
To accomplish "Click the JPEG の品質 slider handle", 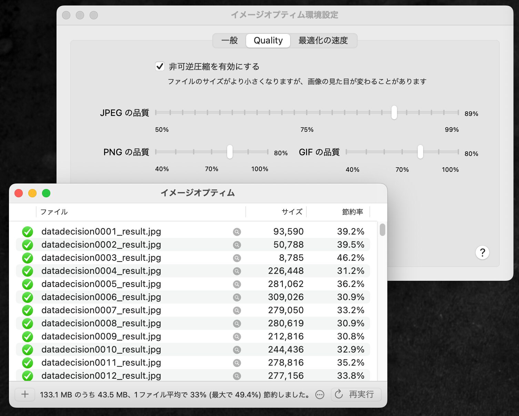I will 394,112.
